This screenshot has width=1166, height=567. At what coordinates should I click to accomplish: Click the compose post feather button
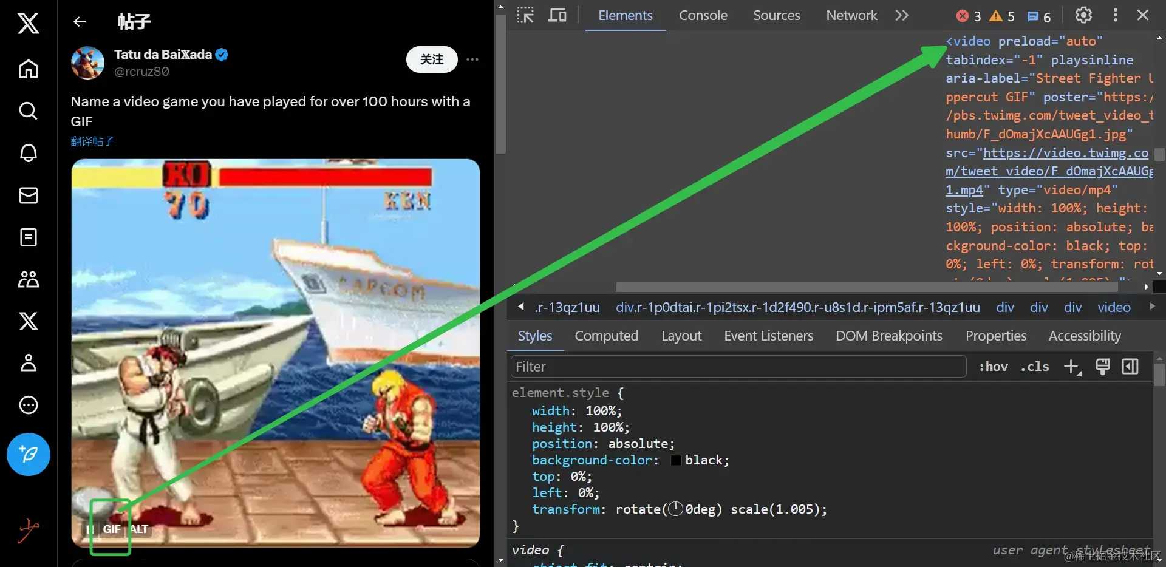[28, 454]
